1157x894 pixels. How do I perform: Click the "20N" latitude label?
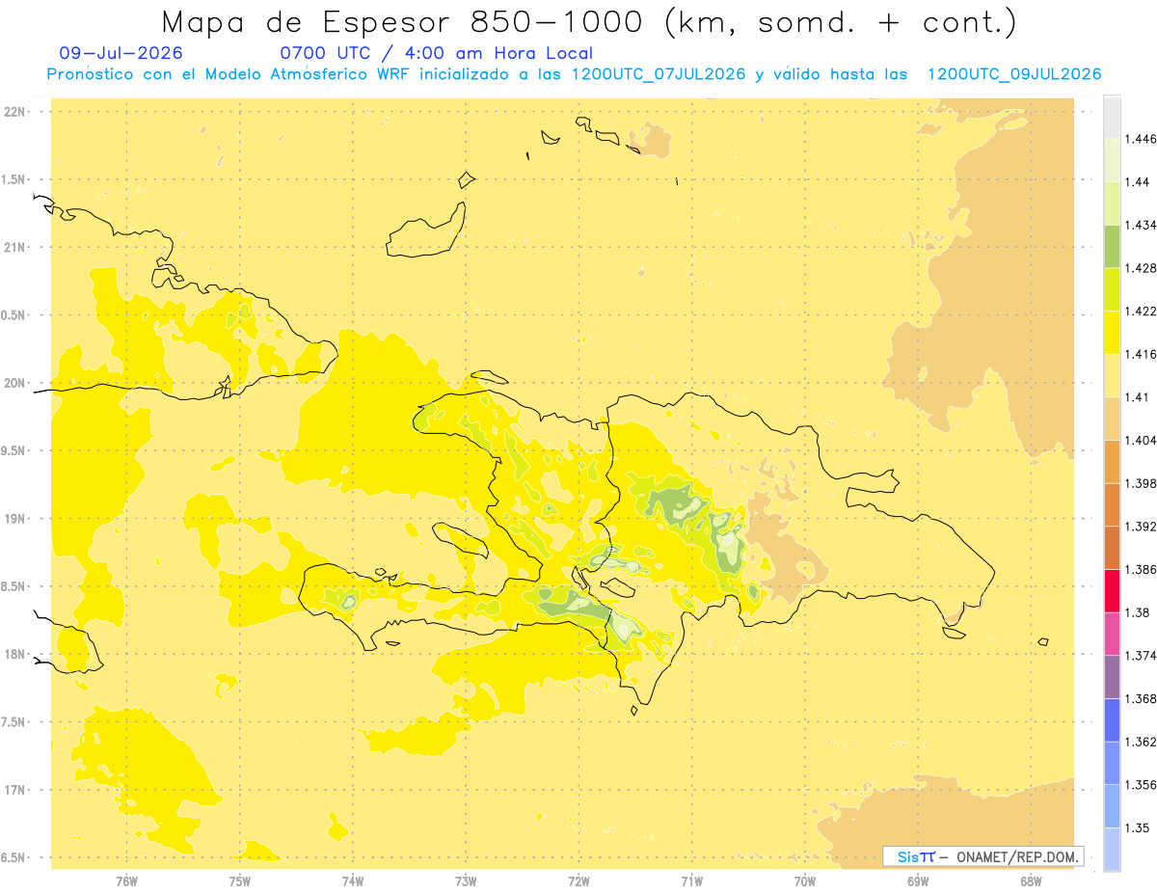click(x=16, y=383)
